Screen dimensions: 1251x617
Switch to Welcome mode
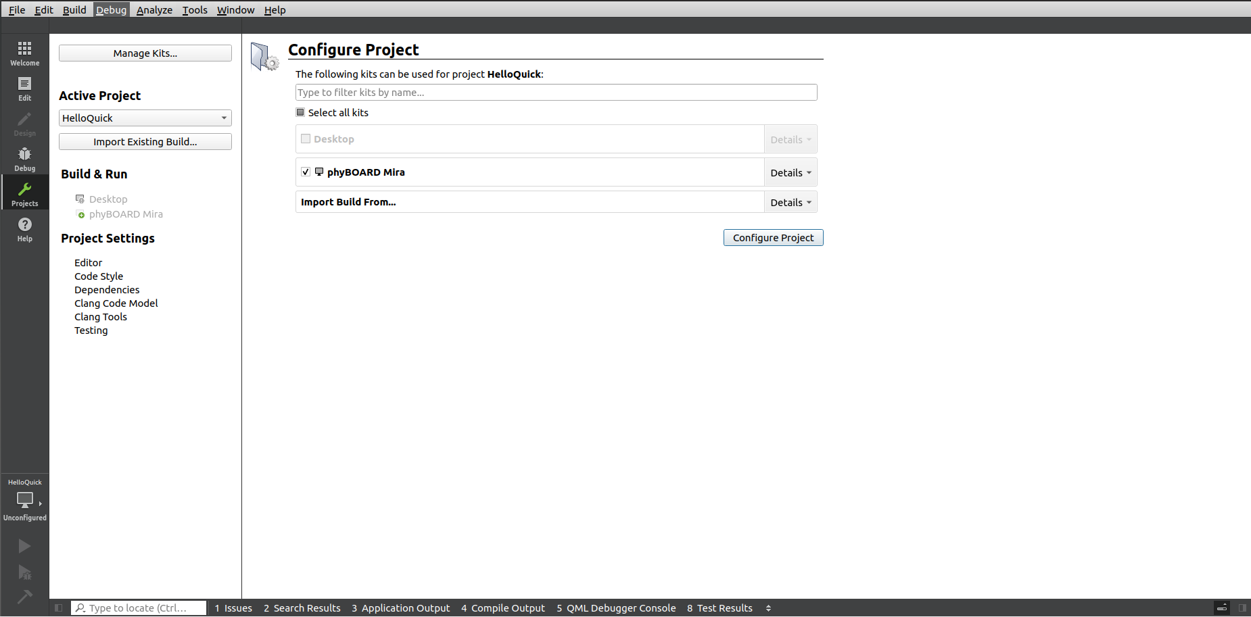click(x=24, y=53)
